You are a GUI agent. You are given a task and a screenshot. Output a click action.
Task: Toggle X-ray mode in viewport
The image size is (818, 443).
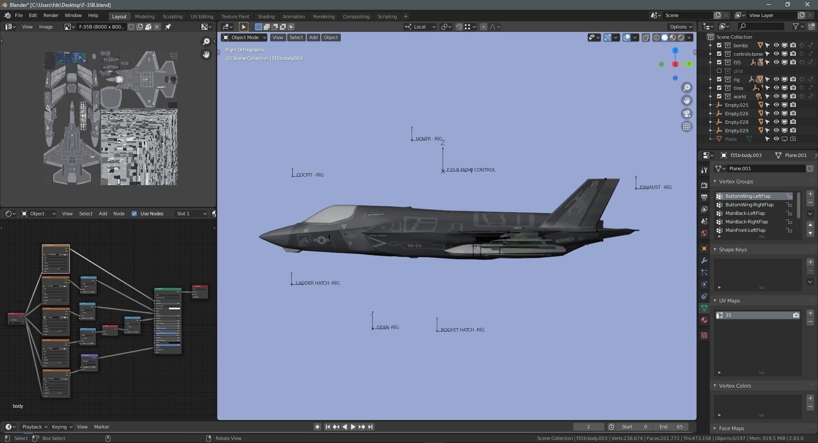point(646,37)
